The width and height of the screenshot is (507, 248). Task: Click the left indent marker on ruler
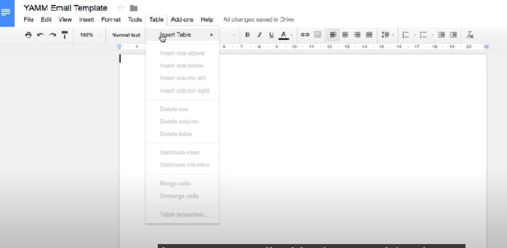tap(120, 47)
